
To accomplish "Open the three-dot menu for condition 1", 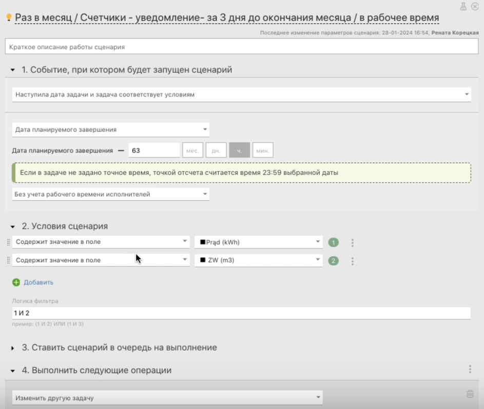I will coord(352,243).
